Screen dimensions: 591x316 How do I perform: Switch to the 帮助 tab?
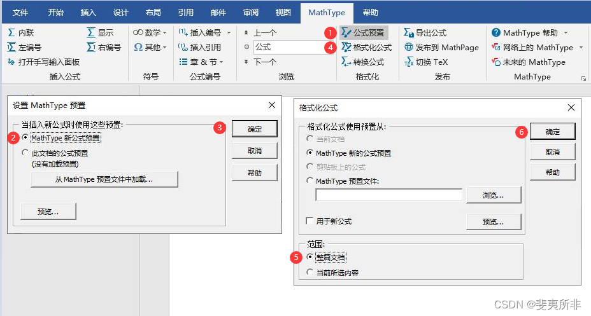pos(370,13)
